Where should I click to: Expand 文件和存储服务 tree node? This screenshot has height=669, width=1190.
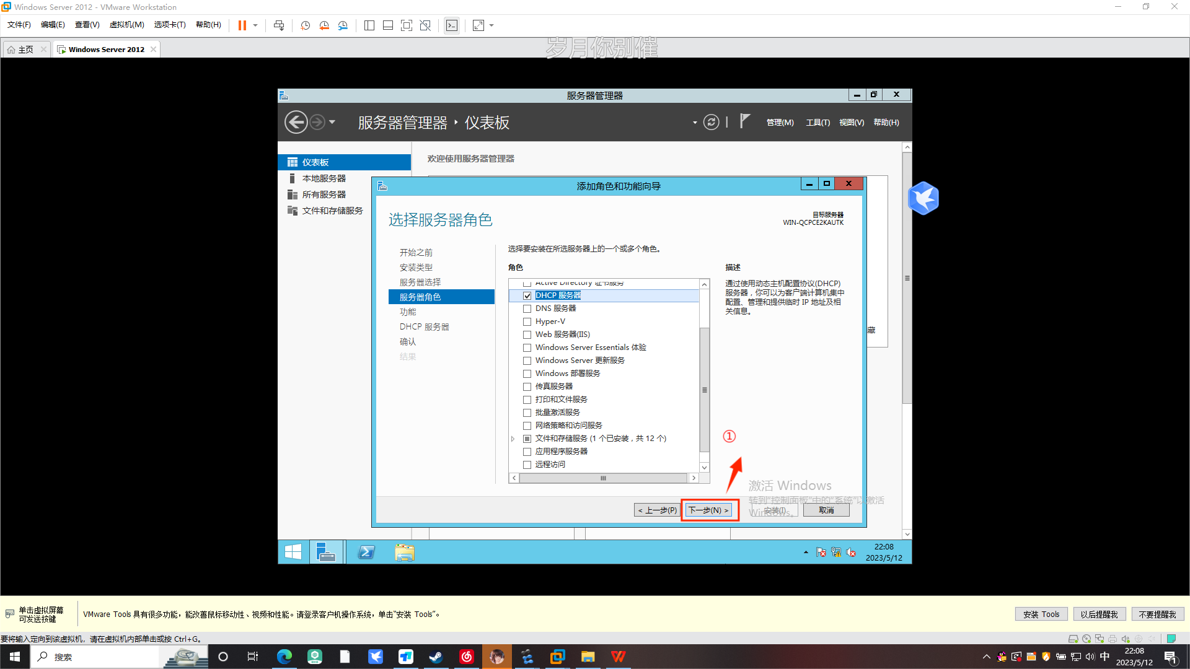[513, 439]
